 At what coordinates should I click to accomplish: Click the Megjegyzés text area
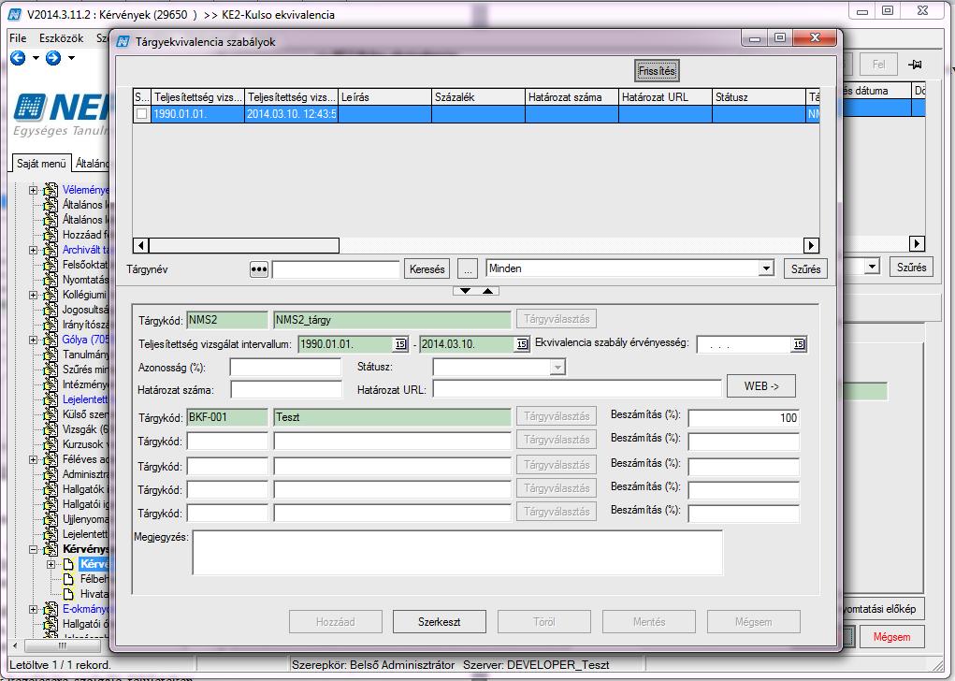tap(457, 553)
